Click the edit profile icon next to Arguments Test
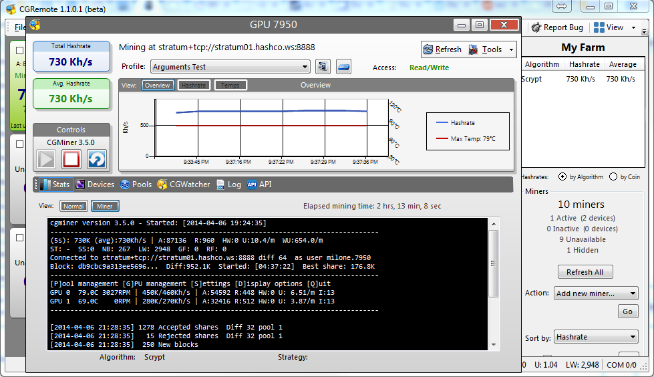The image size is (654, 377). pos(323,66)
